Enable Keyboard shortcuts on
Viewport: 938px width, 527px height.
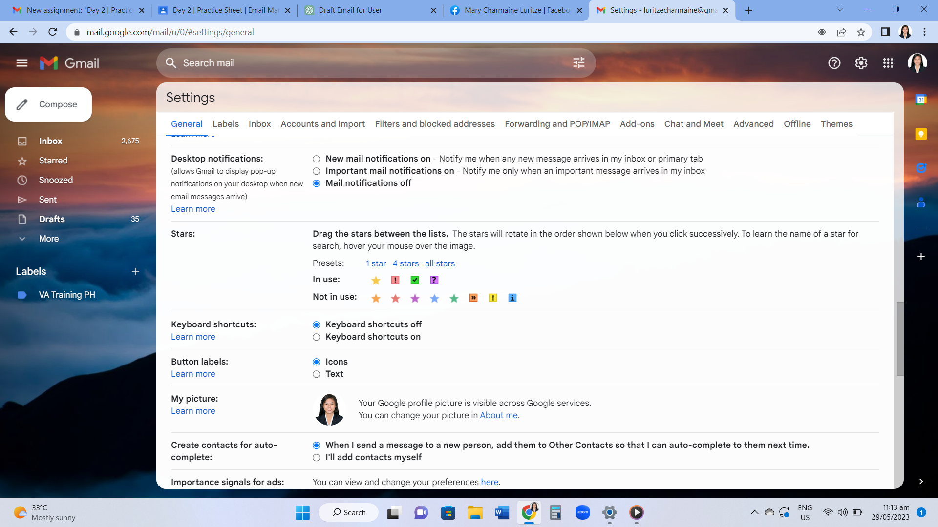317,337
